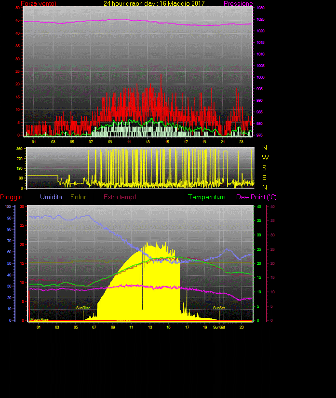Click hour "13" on the wind chart time axis

coord(148,142)
